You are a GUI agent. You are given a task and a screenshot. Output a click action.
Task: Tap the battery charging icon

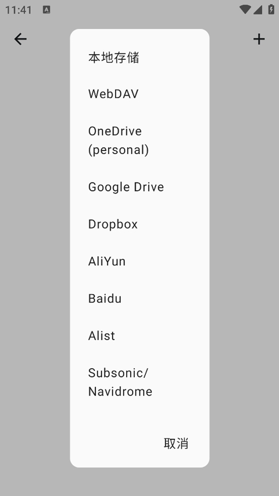pyautogui.click(x=271, y=9)
